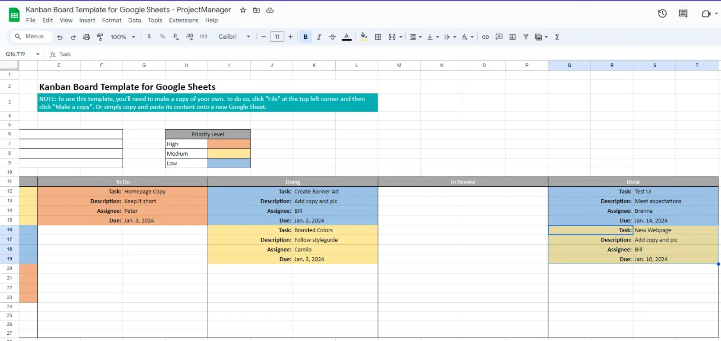
Task: Open the Tools menu
Action: pyautogui.click(x=155, y=20)
